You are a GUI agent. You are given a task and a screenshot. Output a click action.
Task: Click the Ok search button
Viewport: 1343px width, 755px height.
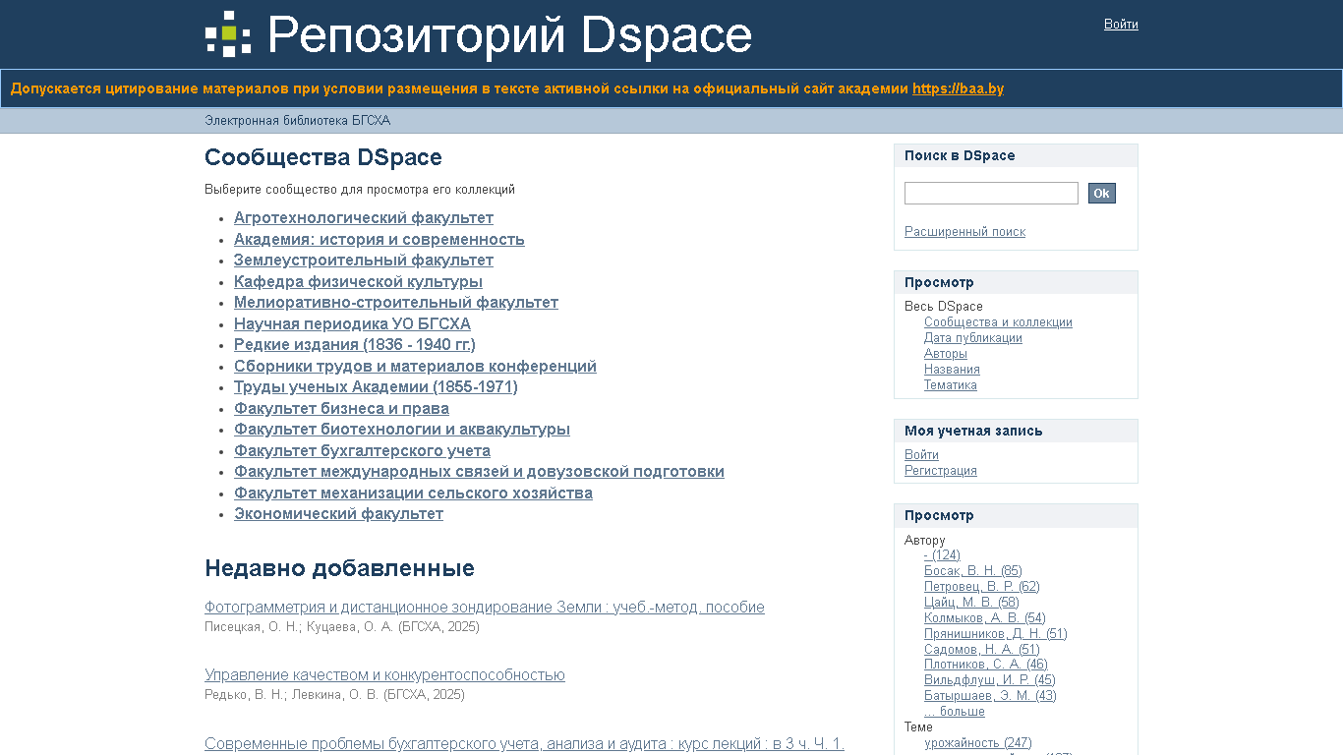[x=1101, y=194]
